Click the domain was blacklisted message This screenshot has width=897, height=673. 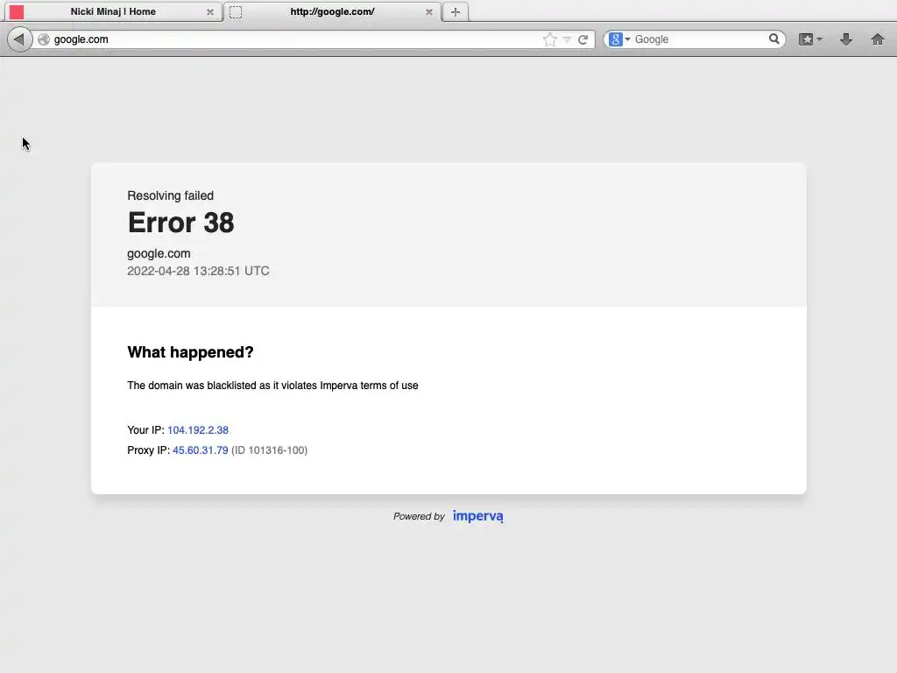pos(272,386)
